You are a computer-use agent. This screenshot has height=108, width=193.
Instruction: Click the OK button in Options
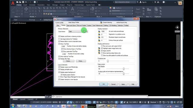pos(104,84)
